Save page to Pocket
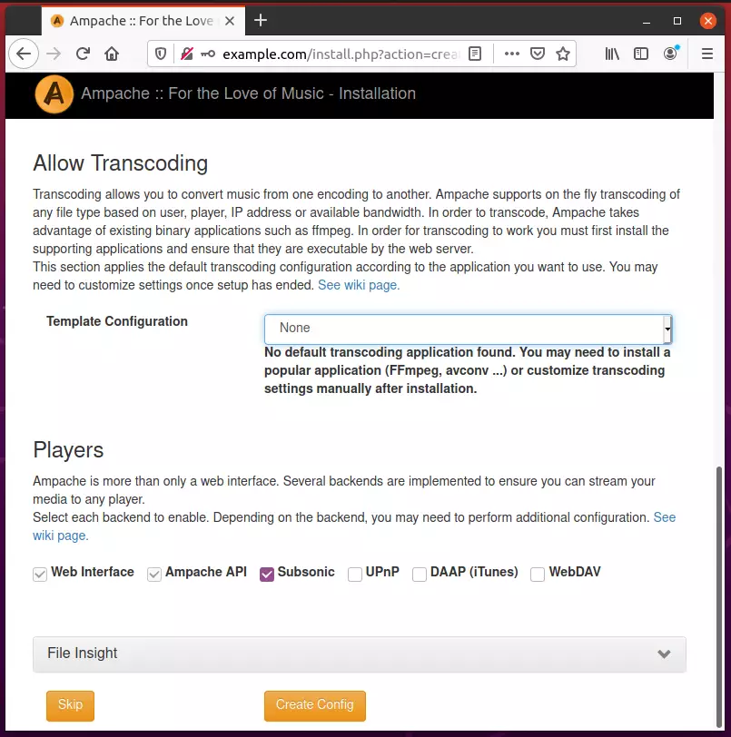 (x=538, y=54)
